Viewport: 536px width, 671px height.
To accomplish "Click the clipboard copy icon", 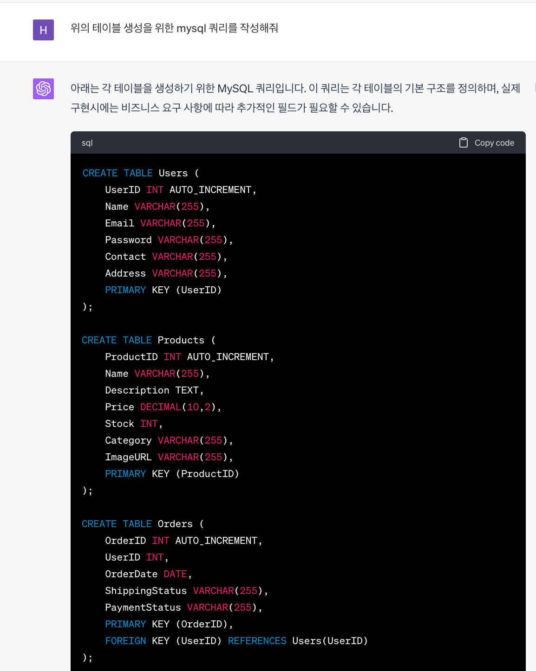I will click(464, 142).
